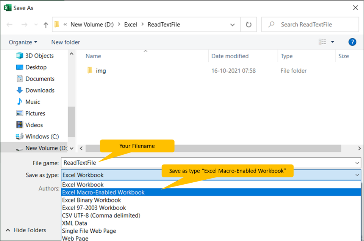Screen dimensions: 364x241
Task: Click the Search ReadTextFile field
Action: point(310,24)
